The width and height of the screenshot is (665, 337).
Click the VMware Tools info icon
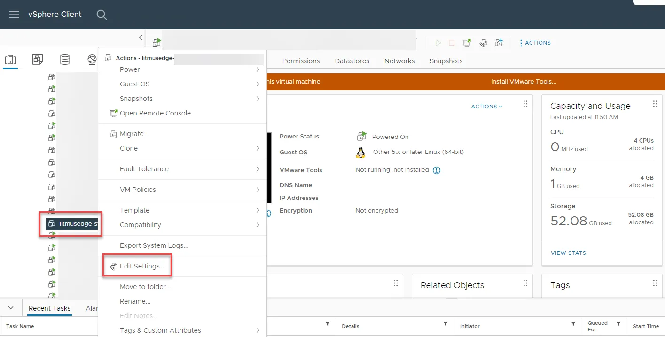pyautogui.click(x=436, y=170)
